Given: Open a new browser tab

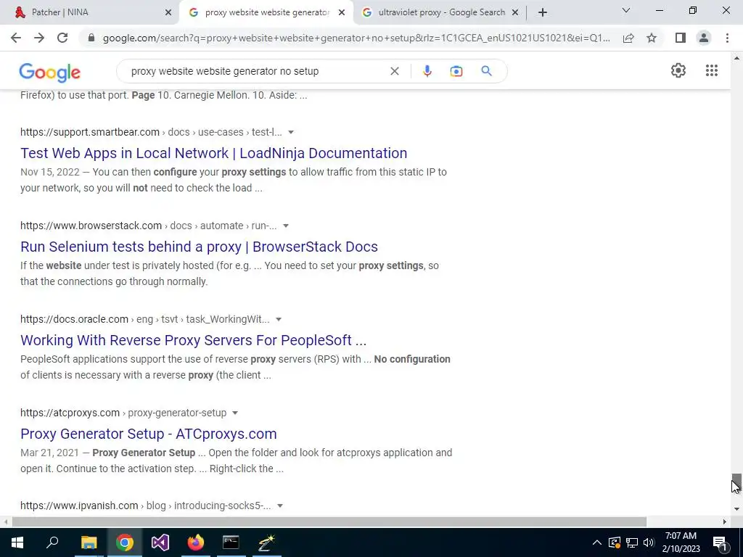Looking at the screenshot, I should click(x=543, y=12).
